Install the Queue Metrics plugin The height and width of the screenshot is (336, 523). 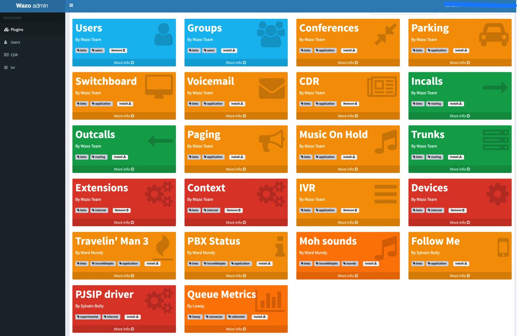[259, 317]
